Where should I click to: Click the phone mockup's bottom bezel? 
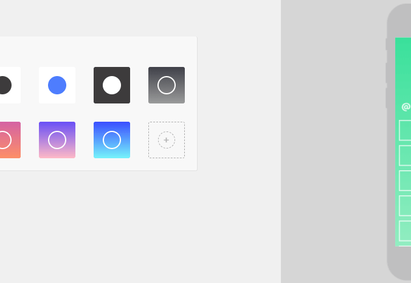401,262
